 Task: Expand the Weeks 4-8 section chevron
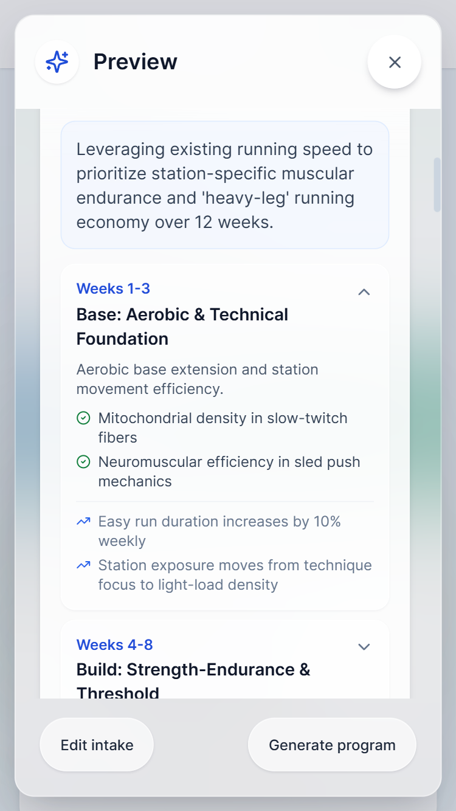tap(364, 646)
